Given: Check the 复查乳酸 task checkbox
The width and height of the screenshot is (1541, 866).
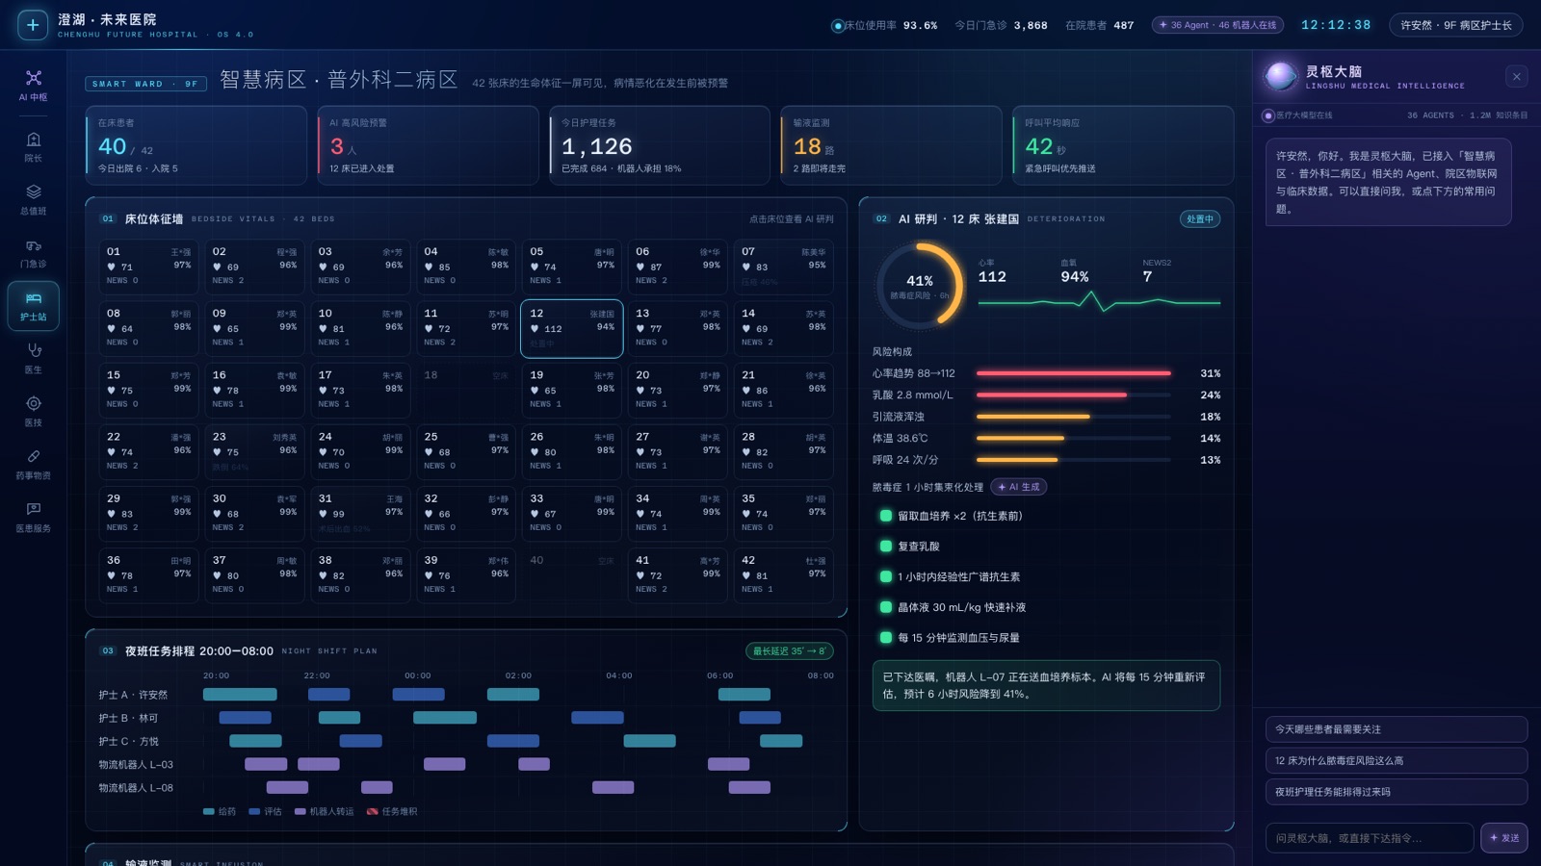Looking at the screenshot, I should 885,547.
